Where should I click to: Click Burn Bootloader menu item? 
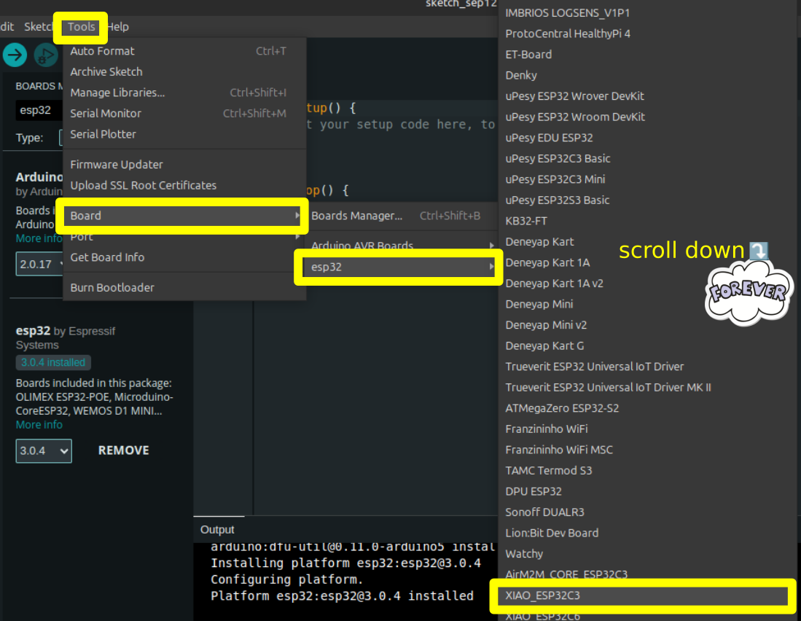point(112,287)
